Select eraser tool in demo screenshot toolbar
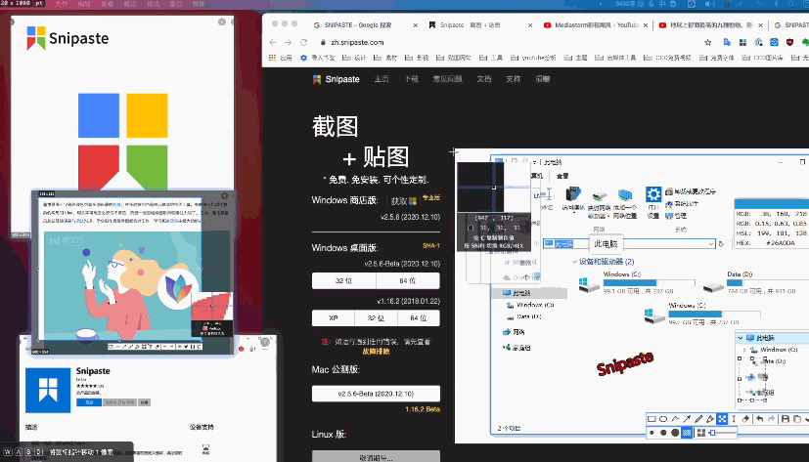The image size is (809, 462). (745, 419)
